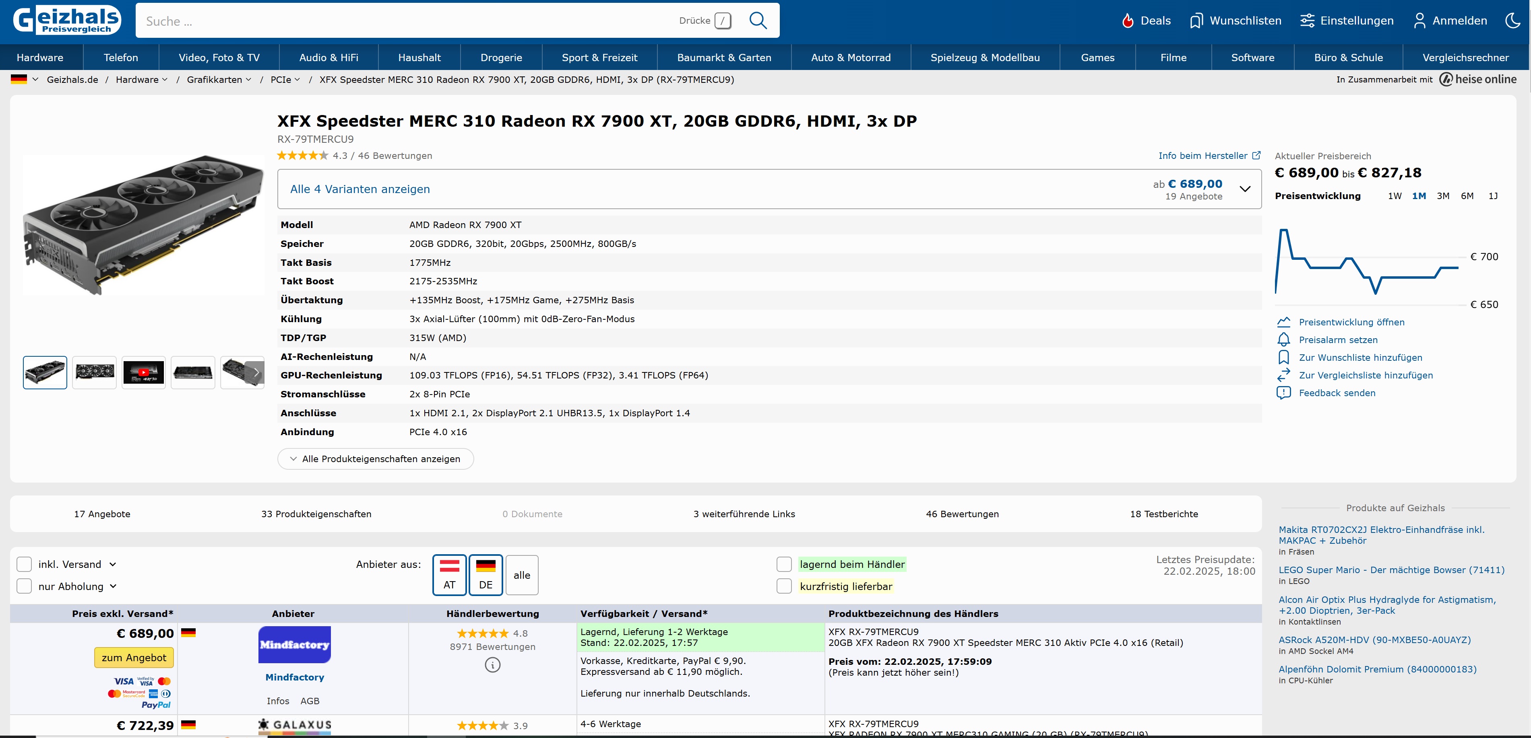Image resolution: width=1531 pixels, height=738 pixels.
Task: Check lagernd beim Händler
Action: [784, 565]
